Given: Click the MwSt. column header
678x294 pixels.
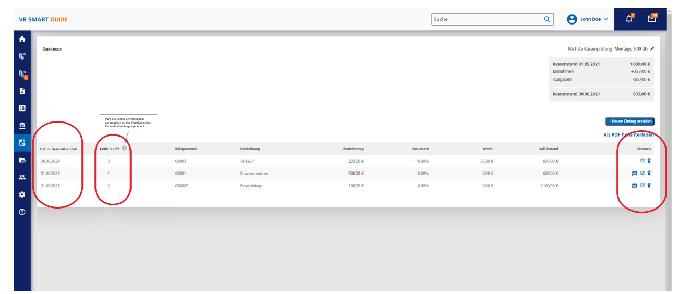Looking at the screenshot, I should pos(488,149).
